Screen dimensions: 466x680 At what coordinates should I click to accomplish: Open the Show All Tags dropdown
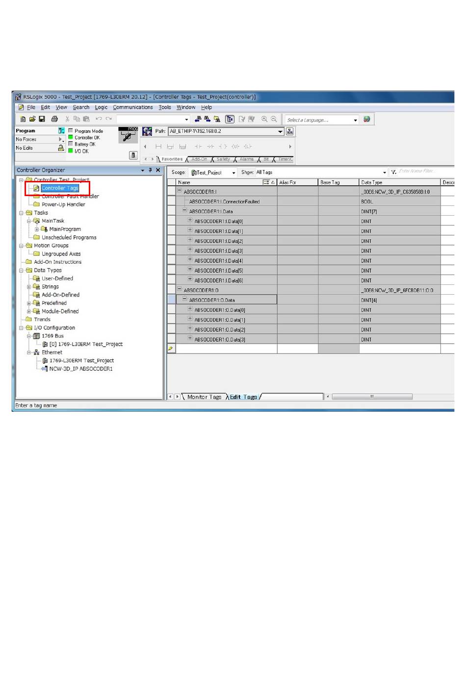(x=385, y=173)
